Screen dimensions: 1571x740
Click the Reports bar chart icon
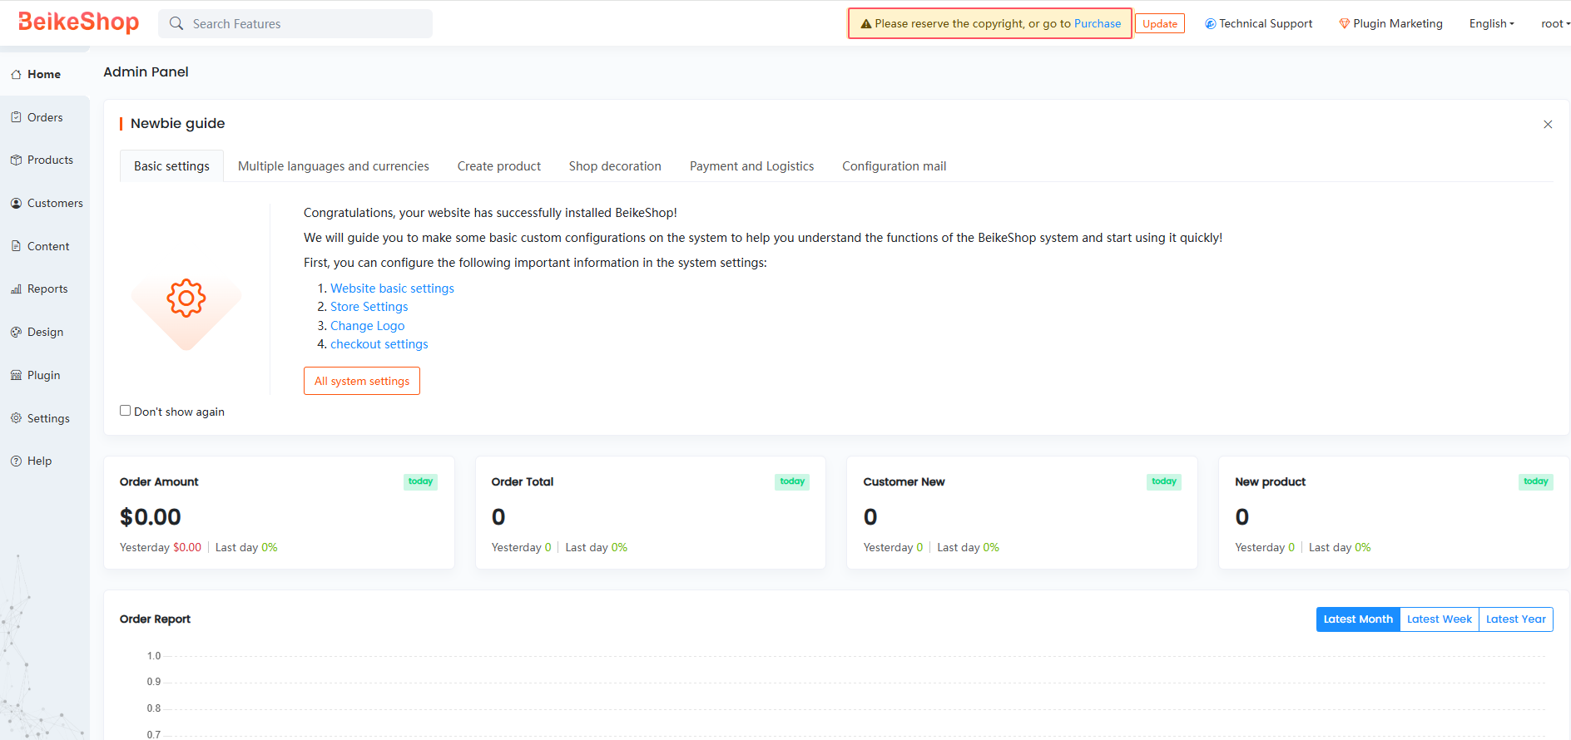coord(16,289)
